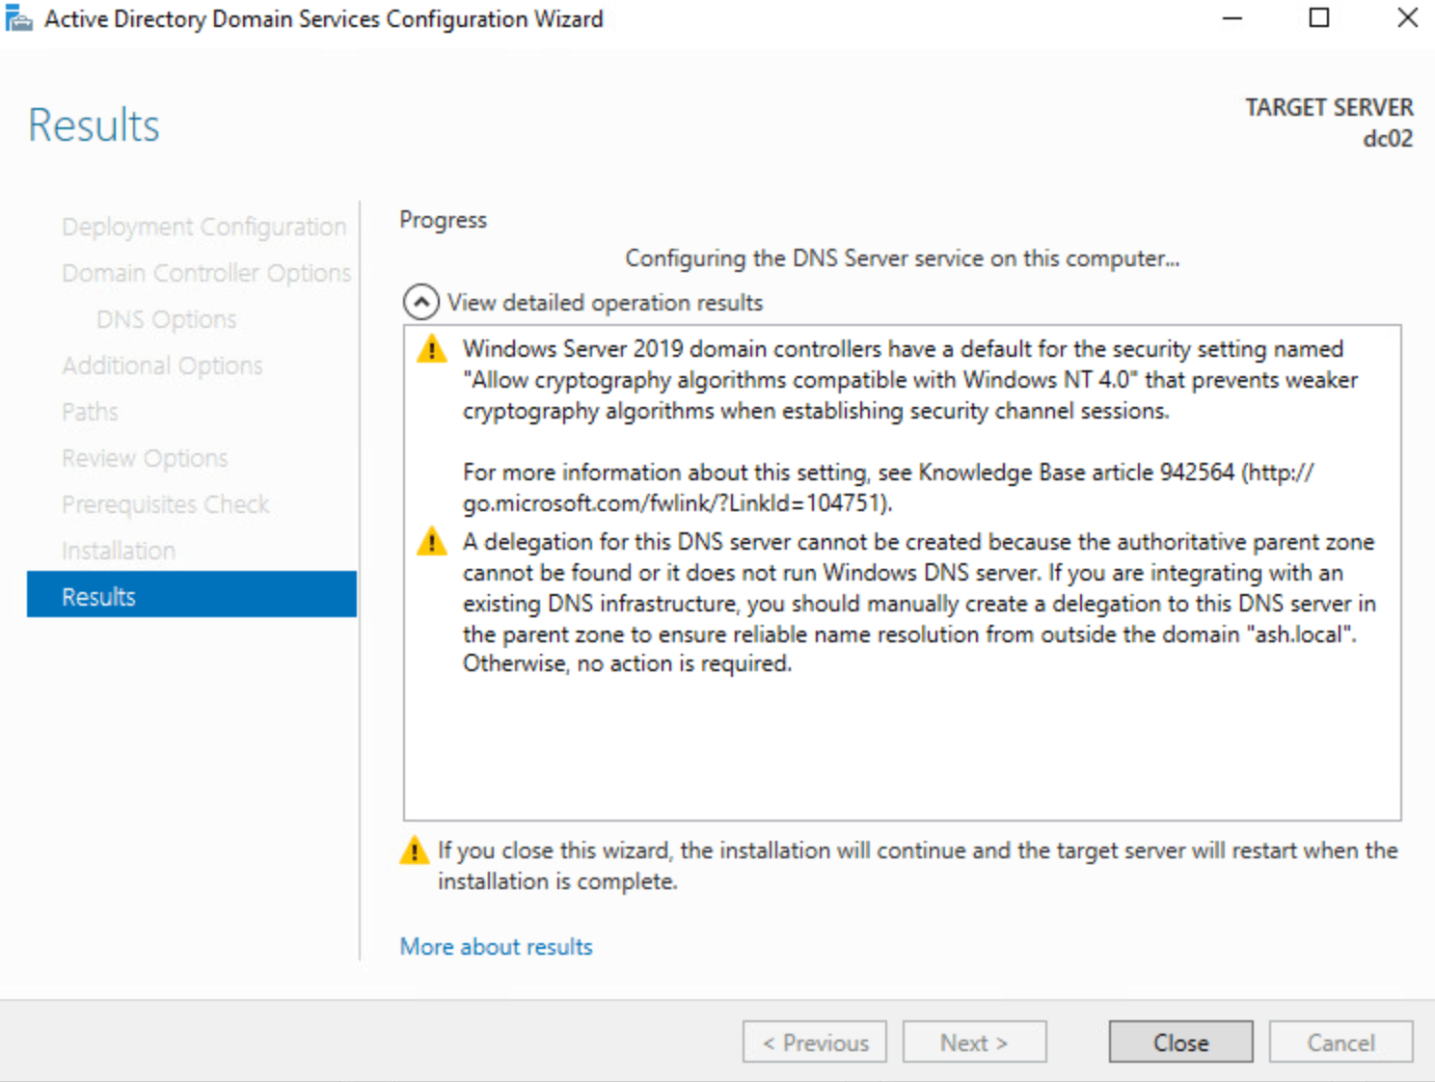
Task: Click the View detailed operation results label
Action: point(605,303)
